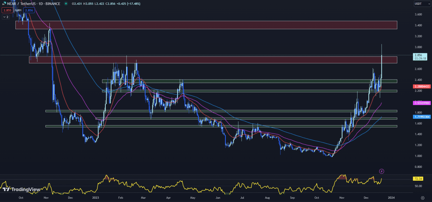The height and width of the screenshot is (202, 432).
Task: Click the blue 2.856 buy price button
Action: coord(29,10)
